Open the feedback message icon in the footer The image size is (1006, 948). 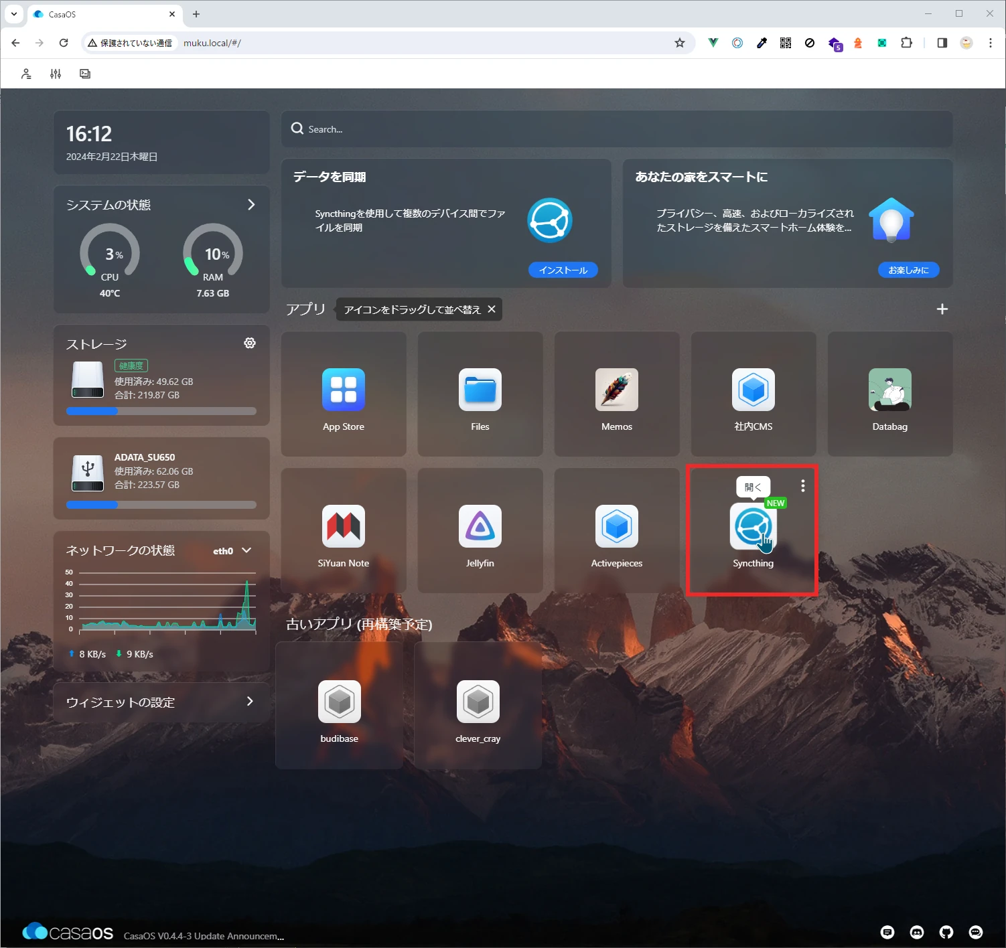[x=887, y=932]
